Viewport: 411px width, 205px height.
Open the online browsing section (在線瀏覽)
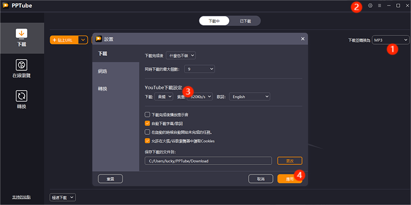tap(22, 69)
